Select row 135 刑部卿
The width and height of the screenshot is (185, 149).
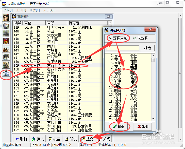coord(58,81)
